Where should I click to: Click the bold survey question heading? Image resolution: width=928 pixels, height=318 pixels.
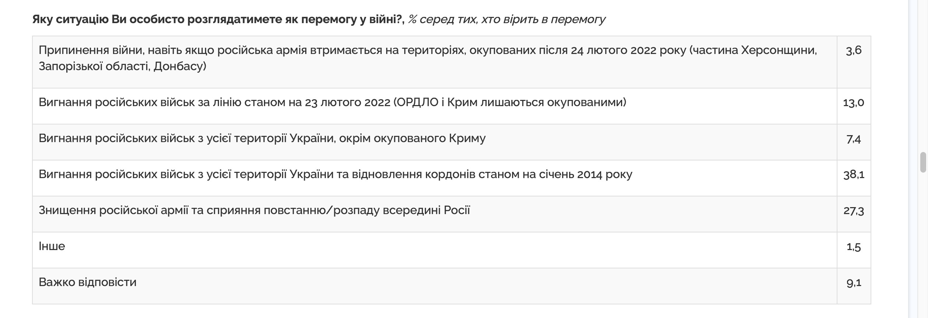218,19
